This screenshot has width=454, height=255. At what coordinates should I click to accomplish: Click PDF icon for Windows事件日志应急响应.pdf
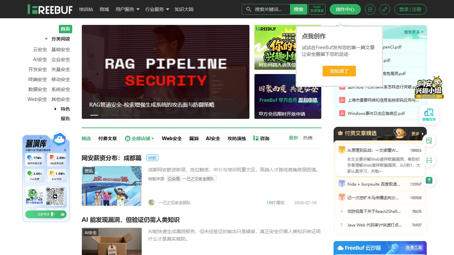pyautogui.click(x=342, y=113)
